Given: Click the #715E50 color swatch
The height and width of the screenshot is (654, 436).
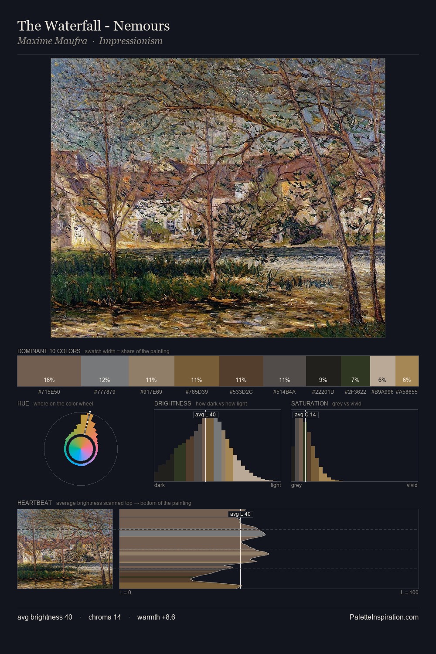Looking at the screenshot, I should coord(49,371).
